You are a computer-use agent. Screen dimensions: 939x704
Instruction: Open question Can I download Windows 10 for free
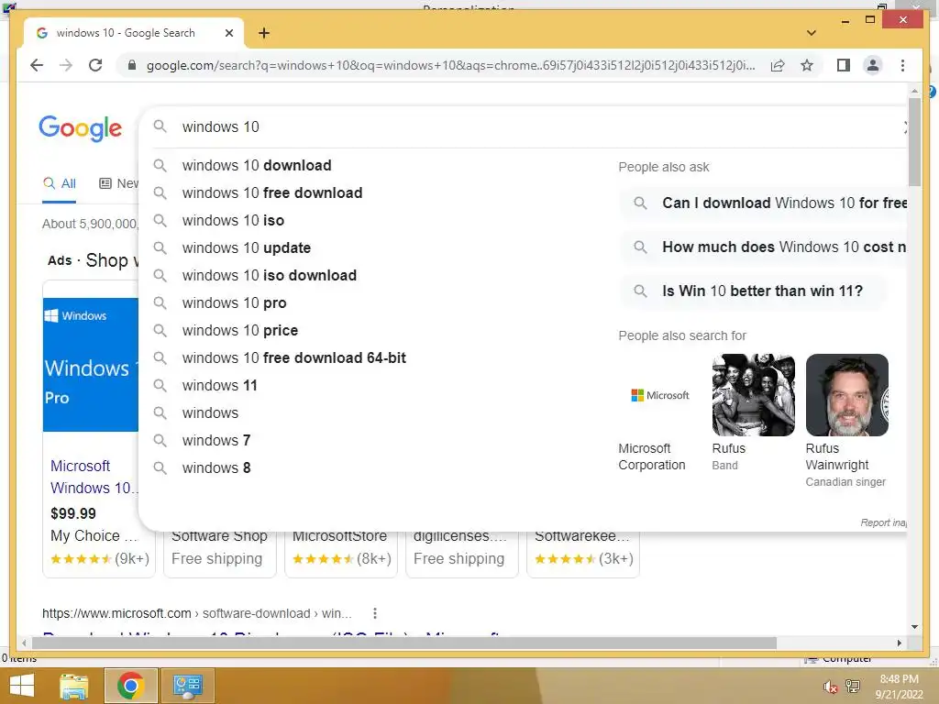point(764,203)
